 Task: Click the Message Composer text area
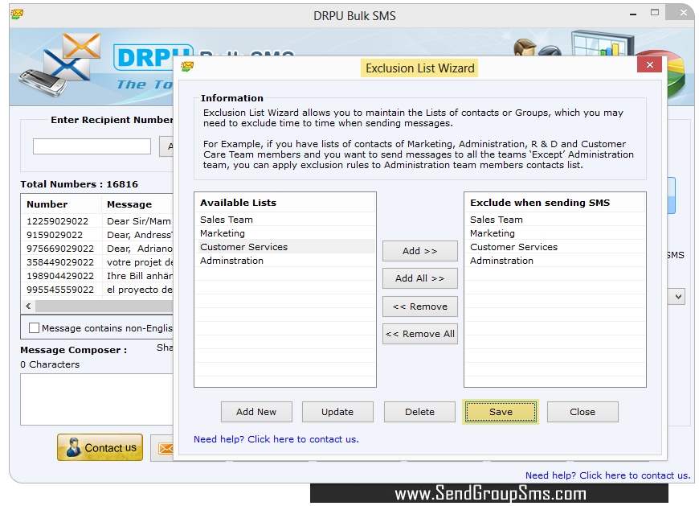click(x=96, y=399)
